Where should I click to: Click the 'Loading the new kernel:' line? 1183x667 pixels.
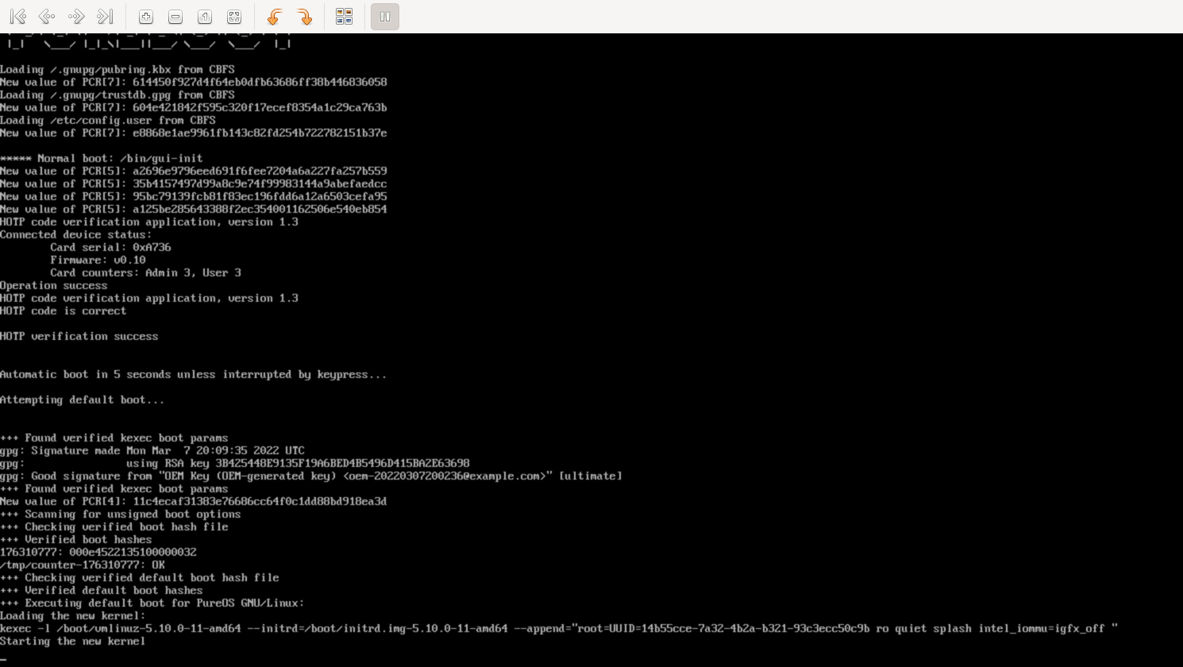click(x=73, y=616)
